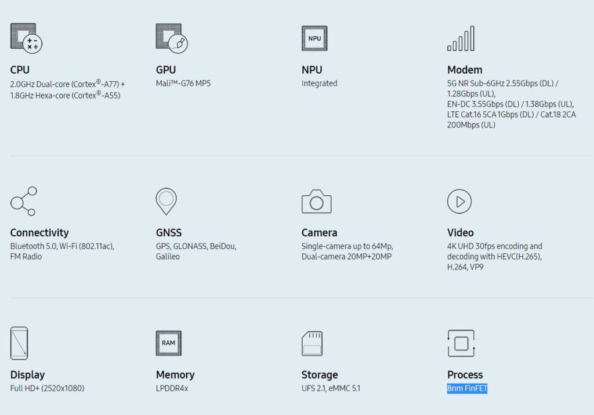The image size is (594, 415).
Task: Click the CPU chip calculator icon
Action: (26, 38)
